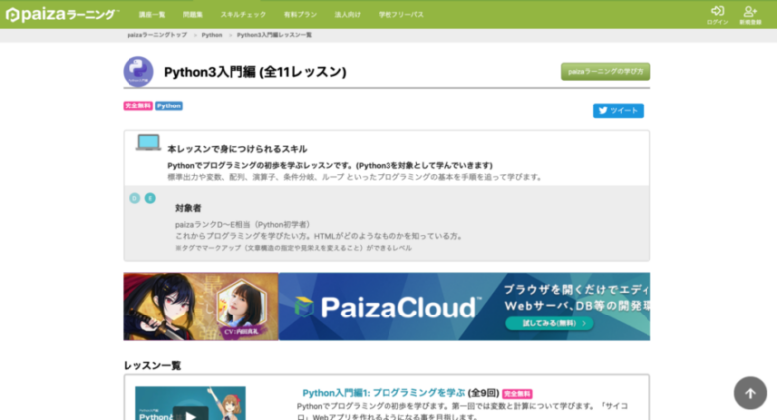777x420 pixels.
Task: Open Python入門編1: プログラミングを学ぶ lesson link
Action: point(384,393)
